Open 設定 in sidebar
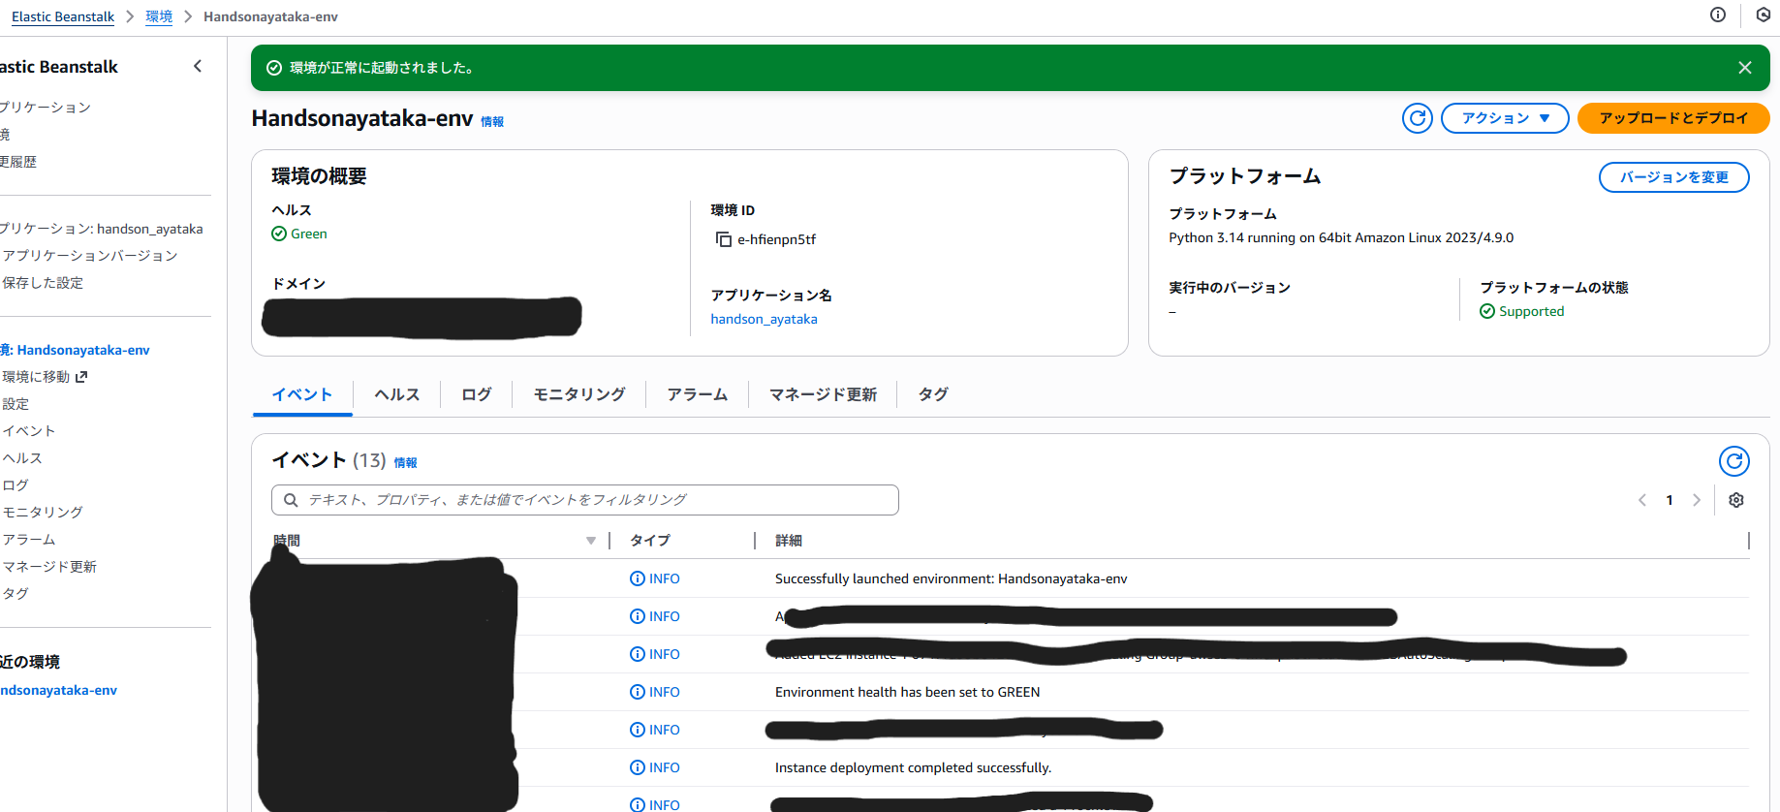 pos(16,404)
